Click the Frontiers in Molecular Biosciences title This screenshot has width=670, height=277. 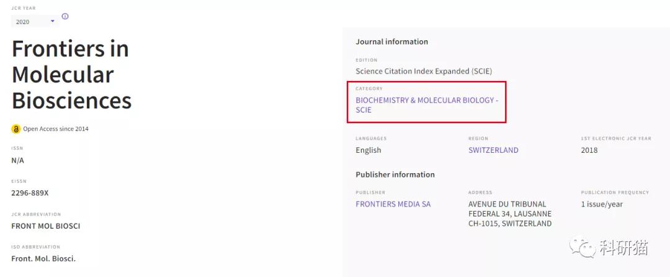click(x=71, y=74)
